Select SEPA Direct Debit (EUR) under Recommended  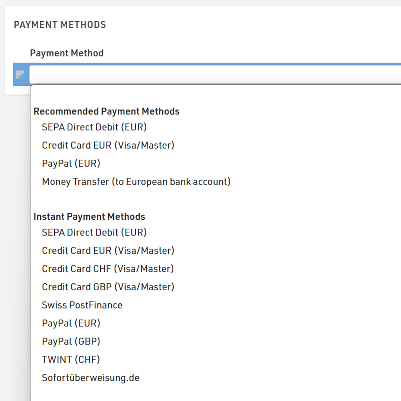94,127
